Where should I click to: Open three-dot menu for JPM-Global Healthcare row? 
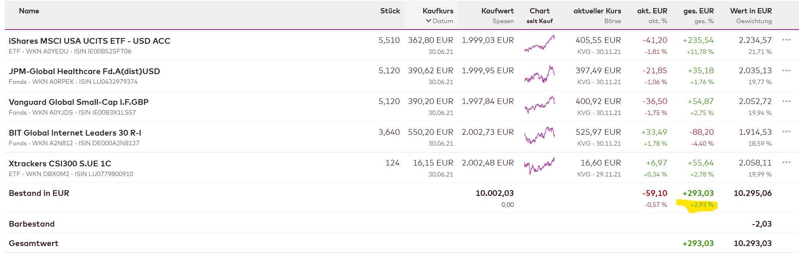(786, 70)
